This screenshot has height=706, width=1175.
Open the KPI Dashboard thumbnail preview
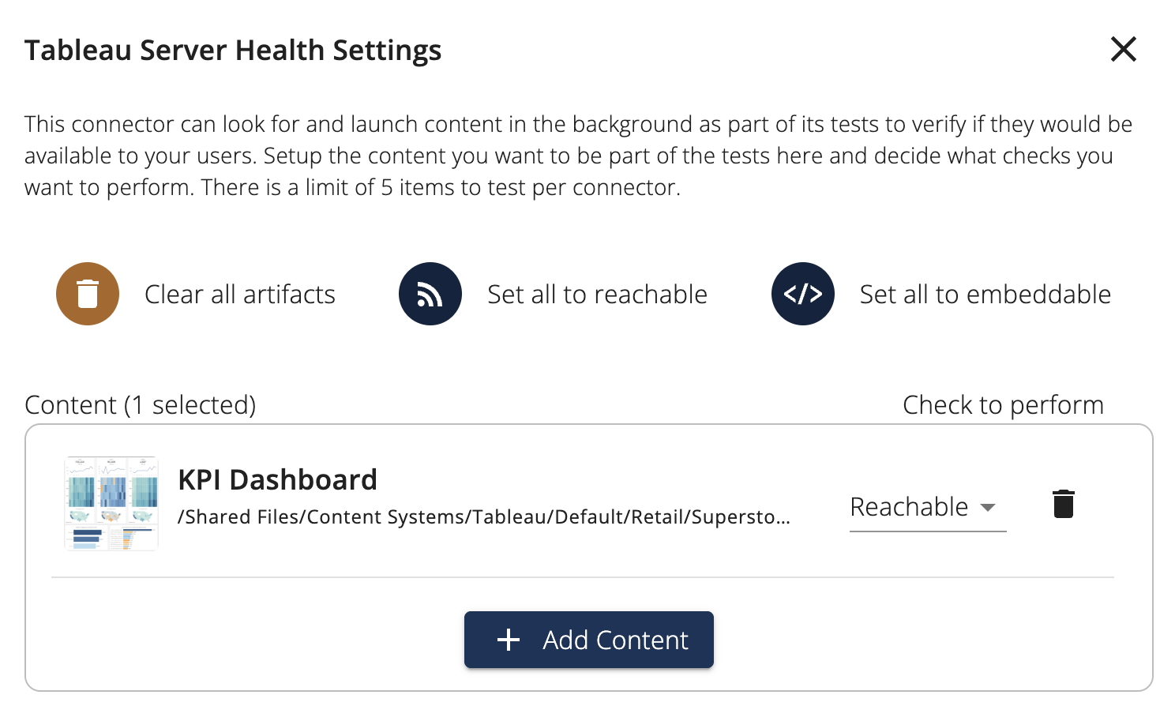(x=111, y=503)
